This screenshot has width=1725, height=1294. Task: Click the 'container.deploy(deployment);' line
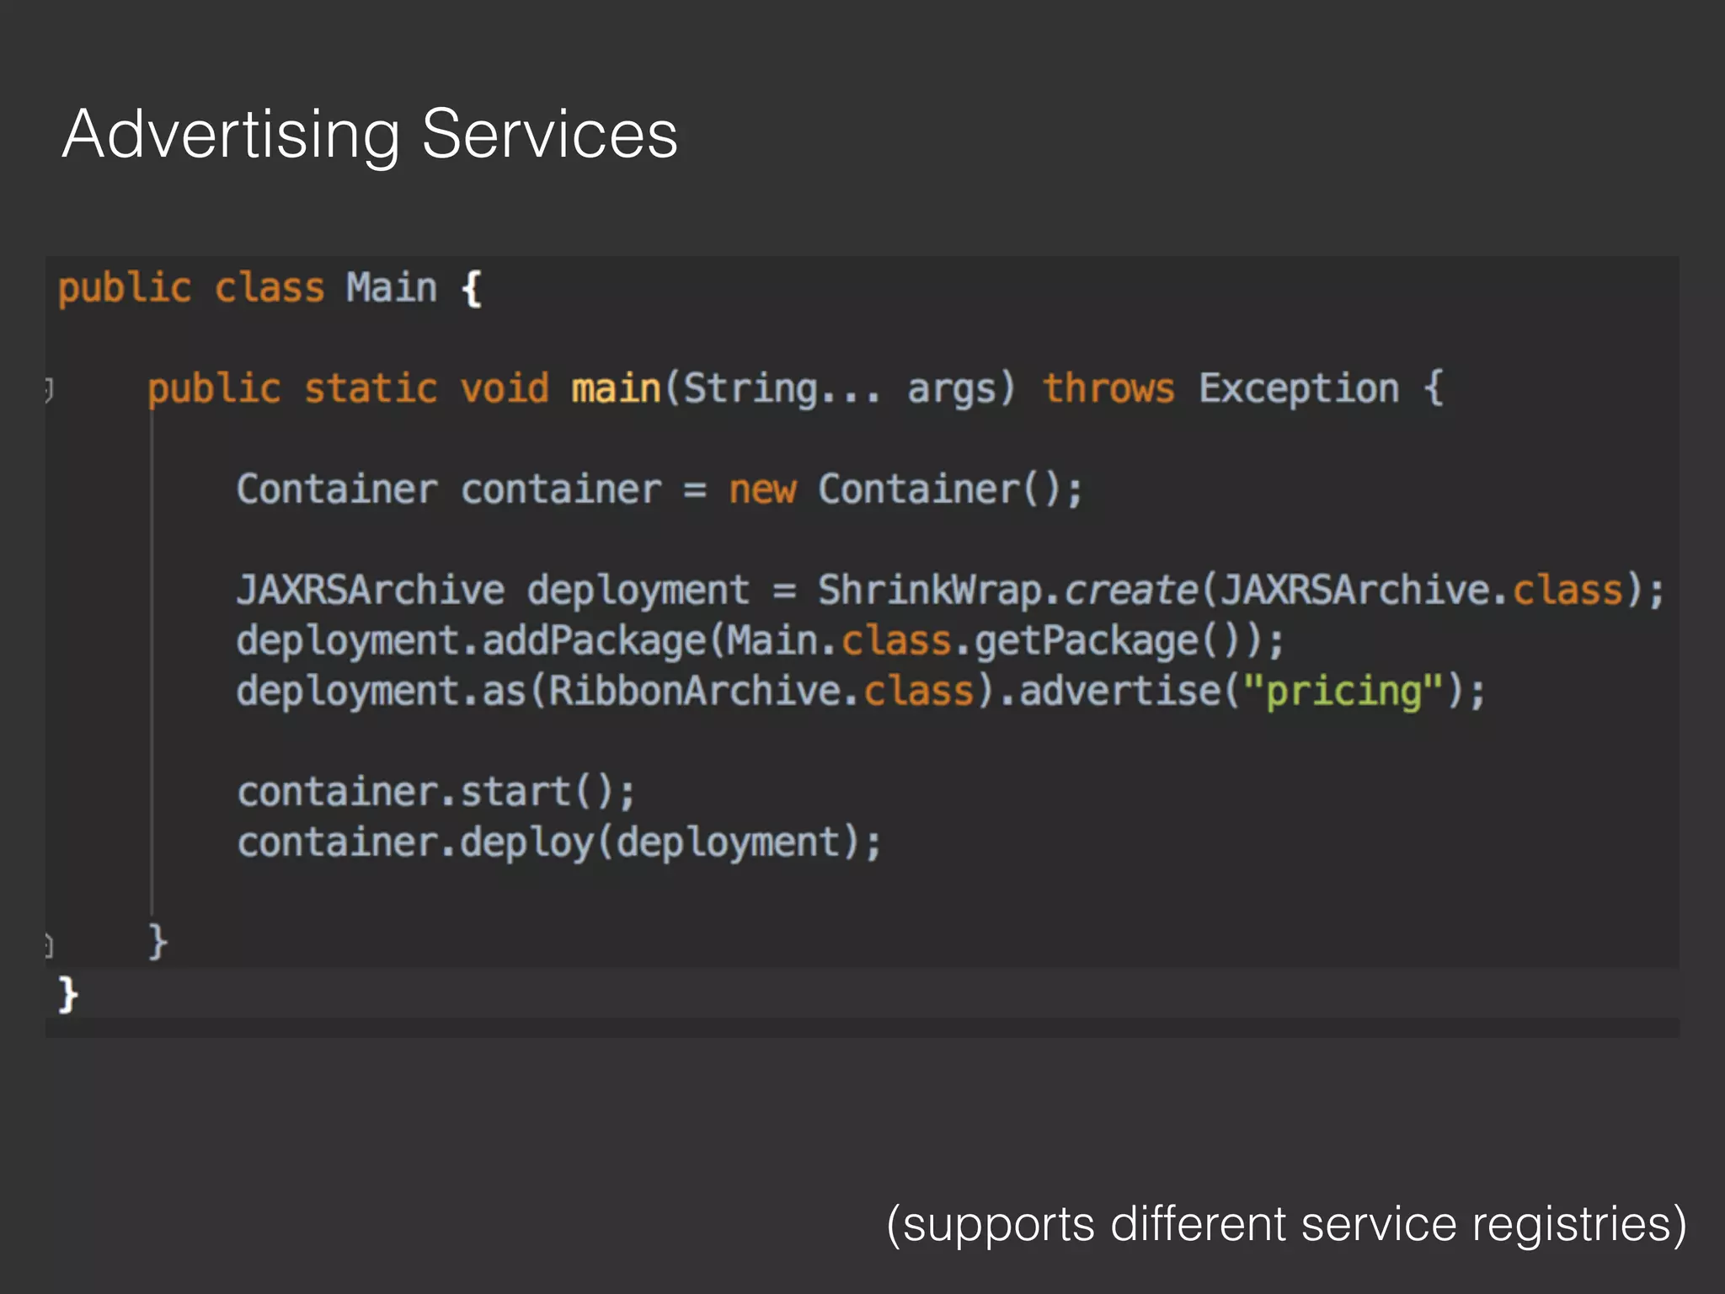tap(559, 843)
